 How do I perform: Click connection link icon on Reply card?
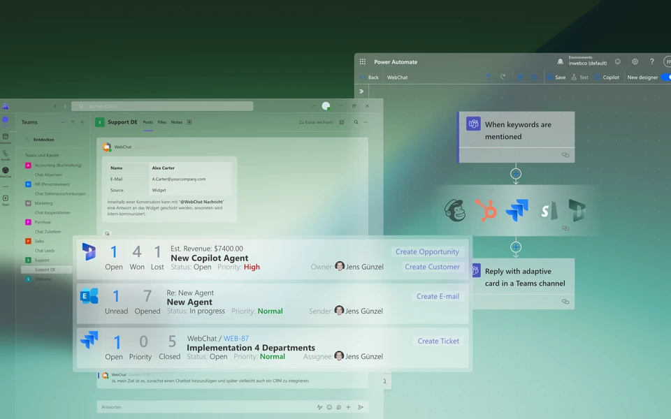(x=565, y=302)
